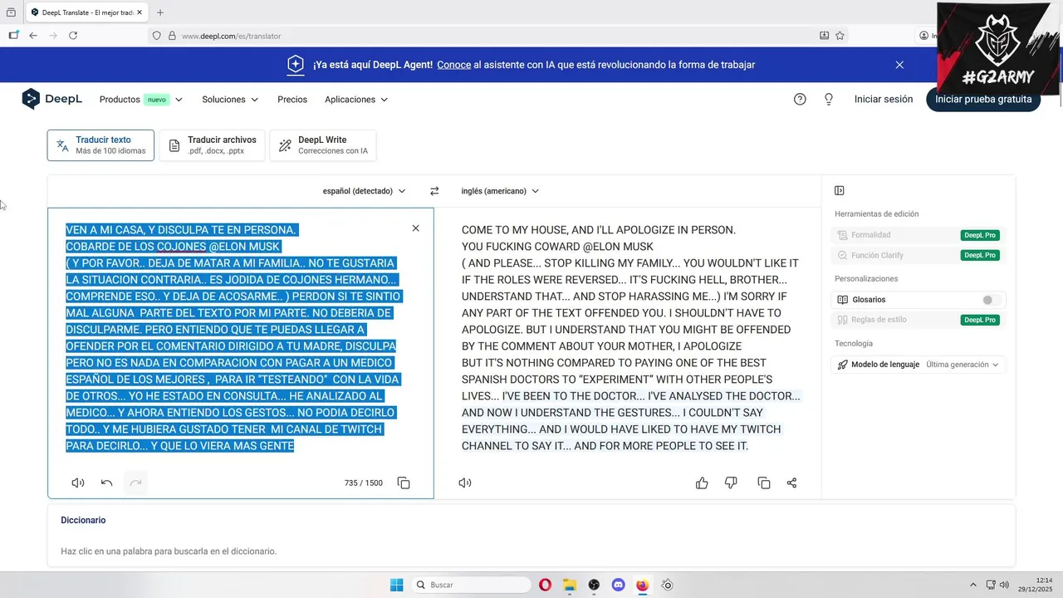The height and width of the screenshot is (598, 1063).
Task: Open Firefox from the taskbar
Action: click(642, 585)
